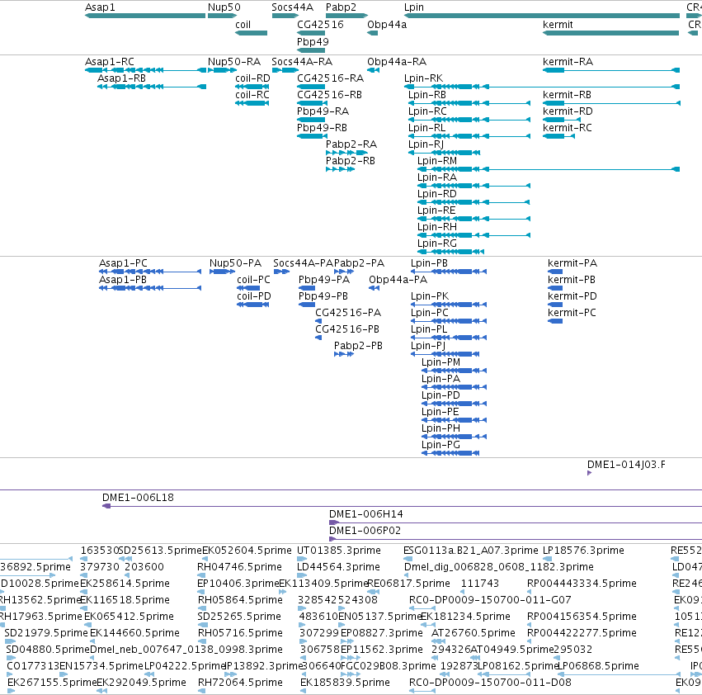This screenshot has height=695, width=702.
Task: Select the Obp44a-RA transcript label
Action: (x=397, y=62)
